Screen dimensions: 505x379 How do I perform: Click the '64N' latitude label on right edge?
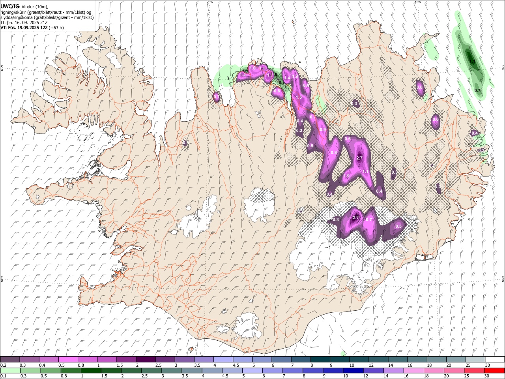point(503,279)
